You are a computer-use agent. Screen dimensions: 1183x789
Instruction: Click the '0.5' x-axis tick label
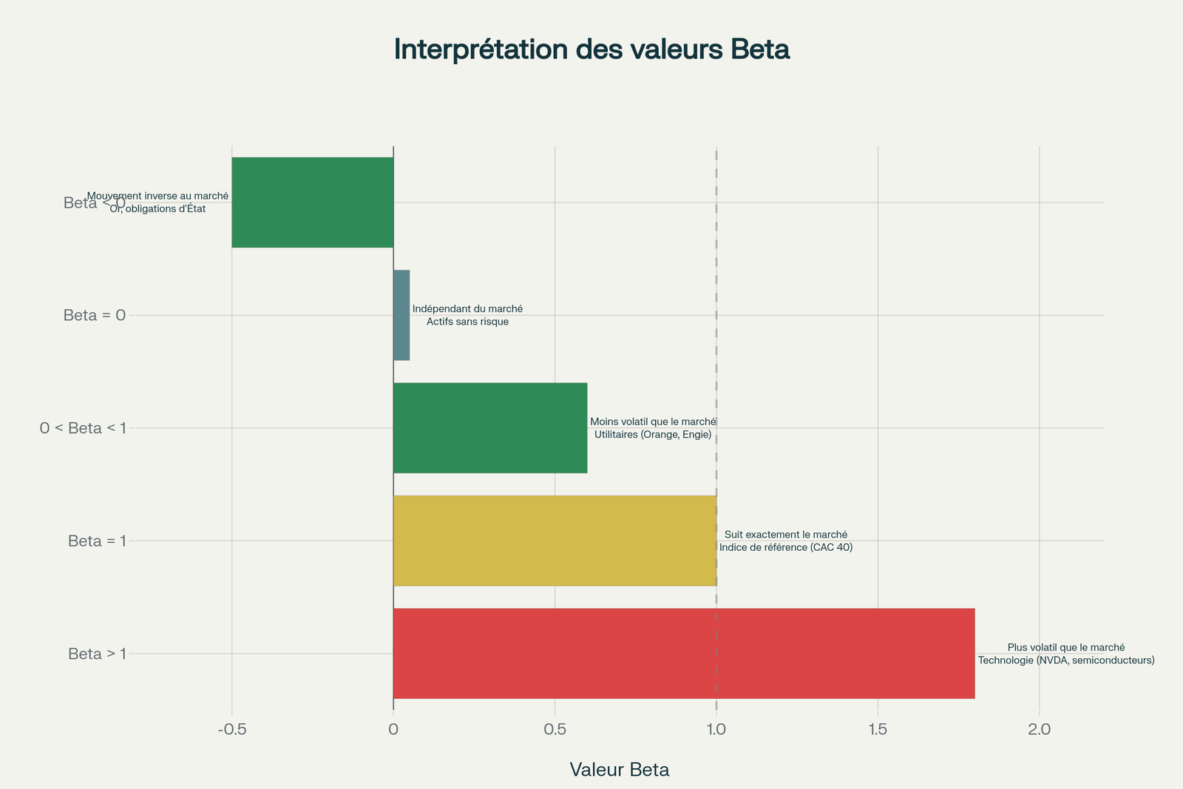(555, 729)
